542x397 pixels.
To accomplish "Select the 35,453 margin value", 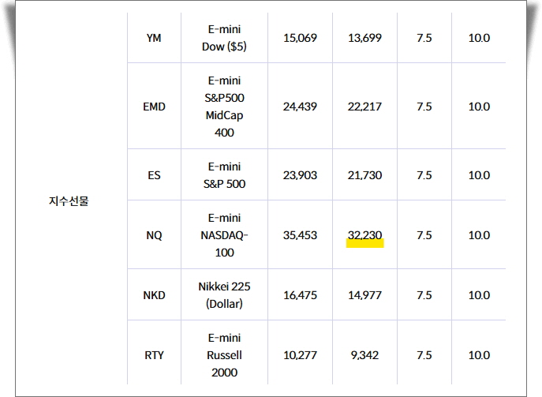I will click(x=300, y=235).
